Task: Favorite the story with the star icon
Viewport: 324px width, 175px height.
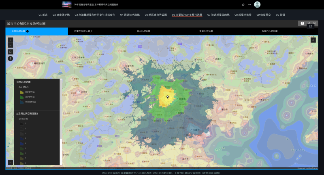Action: (x=243, y=4)
